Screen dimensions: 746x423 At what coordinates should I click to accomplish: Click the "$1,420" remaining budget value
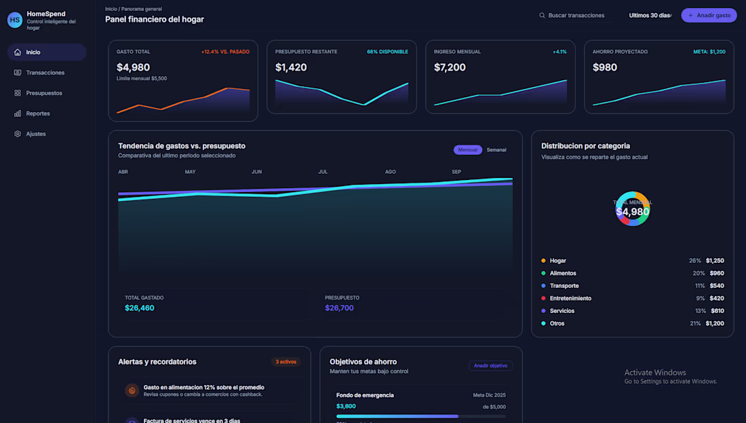click(291, 68)
